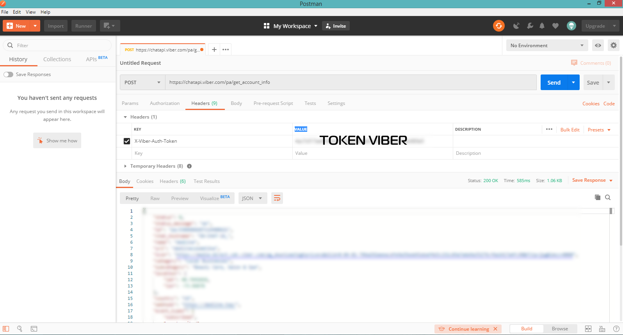This screenshot has height=335, width=623.
Task: Open the notifications bell icon
Action: (x=542, y=26)
